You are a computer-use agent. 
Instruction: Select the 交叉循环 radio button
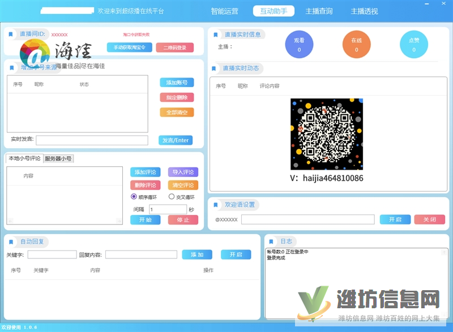[171, 197]
